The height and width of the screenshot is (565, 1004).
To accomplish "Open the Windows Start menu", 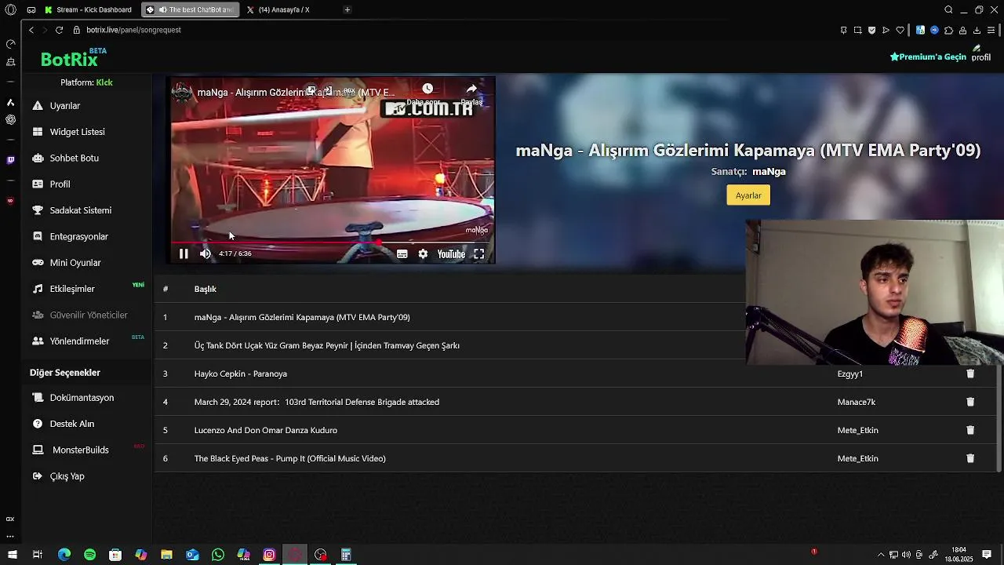I will (x=12, y=555).
